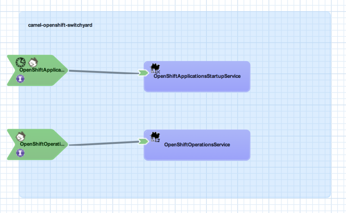Click the clock binding icon on OpenShiftApplica... service
This screenshot has width=346, height=213.
click(x=21, y=62)
